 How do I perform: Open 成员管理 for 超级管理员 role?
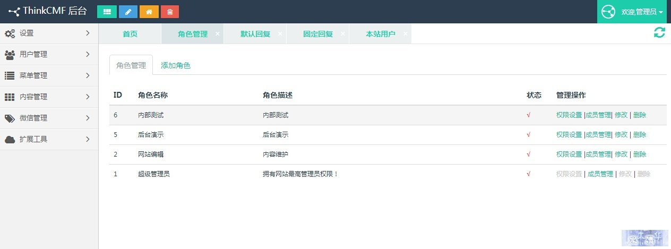pos(600,174)
